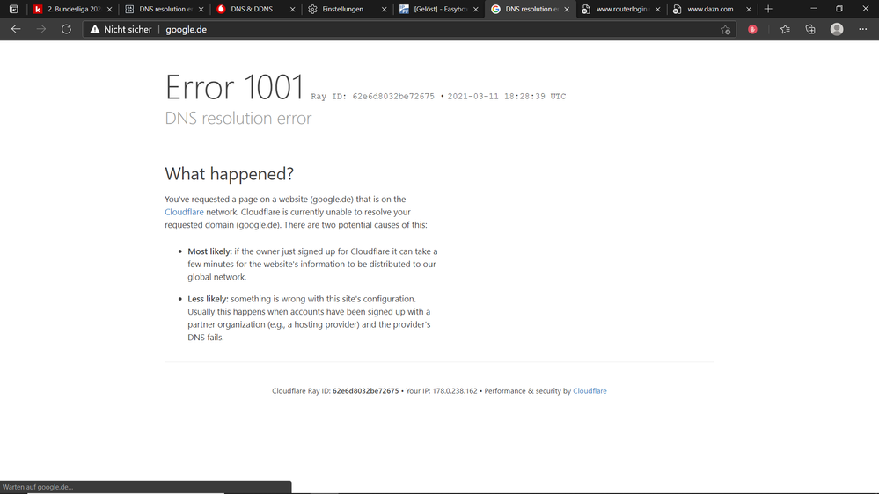Screen dimensions: 879x494
Task: Click the DNS resolution error subtitle
Action: 238,118
